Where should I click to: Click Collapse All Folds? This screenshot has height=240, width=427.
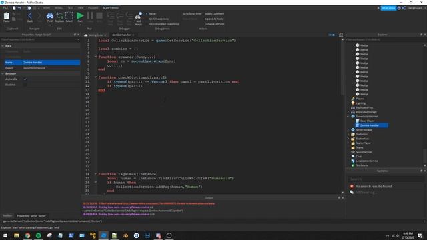click(215, 24)
